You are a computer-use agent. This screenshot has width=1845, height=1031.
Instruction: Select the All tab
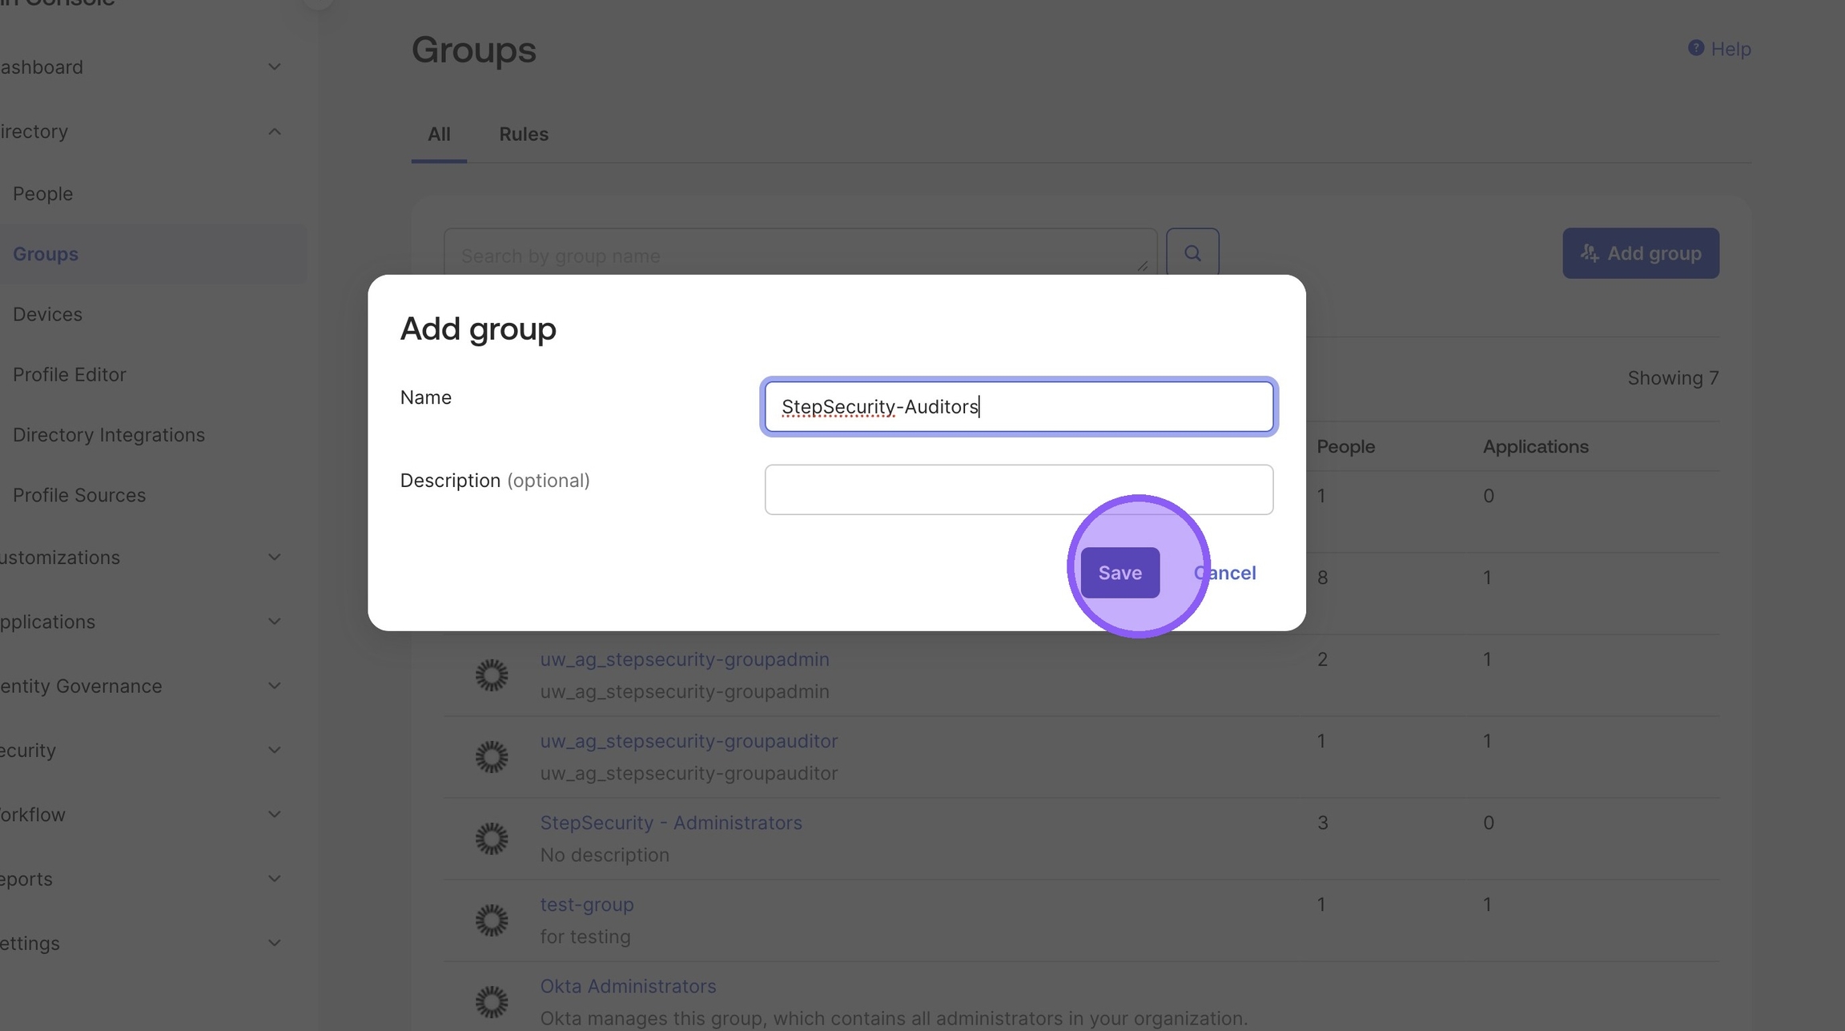439,135
